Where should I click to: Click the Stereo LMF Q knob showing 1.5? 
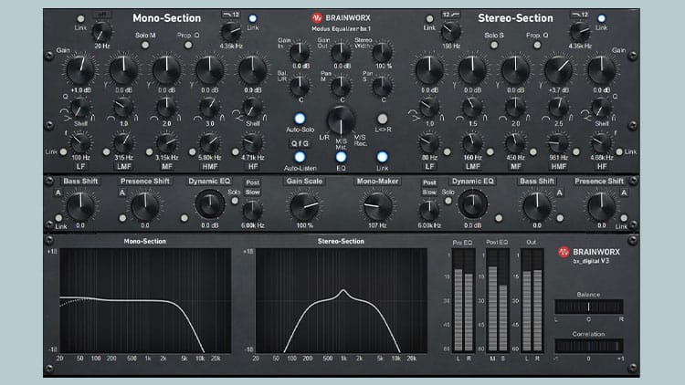click(x=472, y=108)
